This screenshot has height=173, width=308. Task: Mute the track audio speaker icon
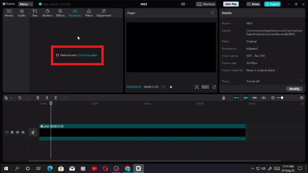[x=23, y=132]
